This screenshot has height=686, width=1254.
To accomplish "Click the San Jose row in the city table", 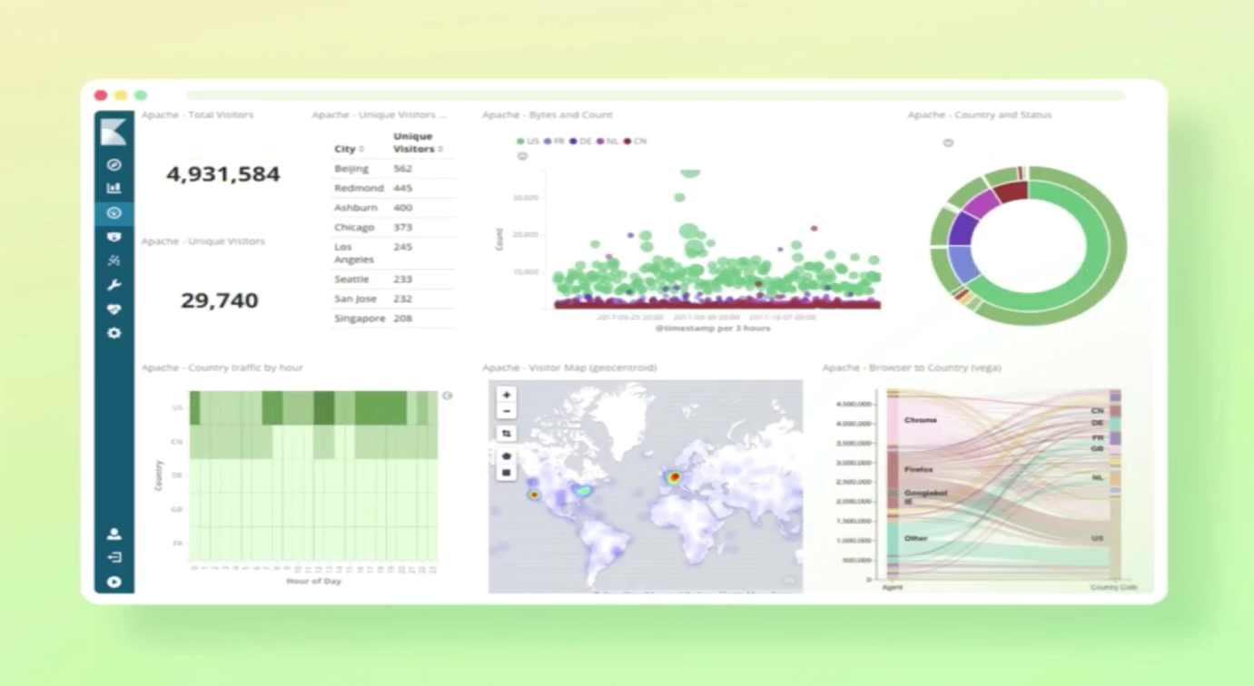I will click(x=393, y=299).
